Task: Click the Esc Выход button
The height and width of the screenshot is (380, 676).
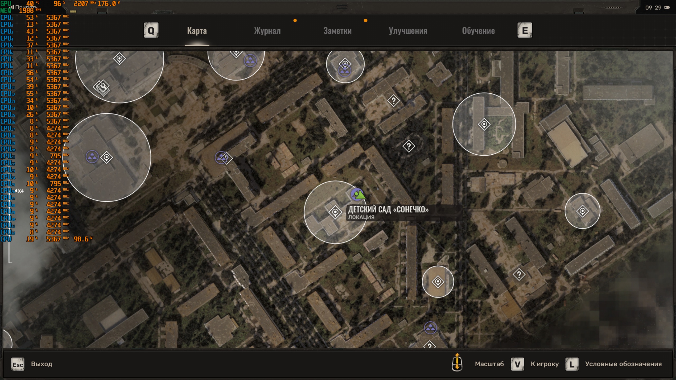Action: [x=18, y=364]
